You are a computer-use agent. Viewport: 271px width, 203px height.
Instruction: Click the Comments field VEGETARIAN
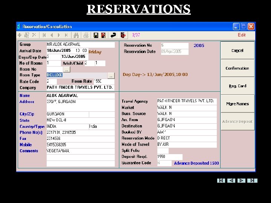pyautogui.click(x=81, y=151)
